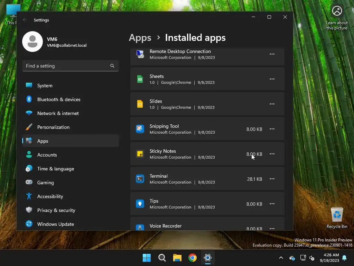Select the Personalization paintbrush icon
Viewport: 354px width, 266px height.
coord(29,127)
